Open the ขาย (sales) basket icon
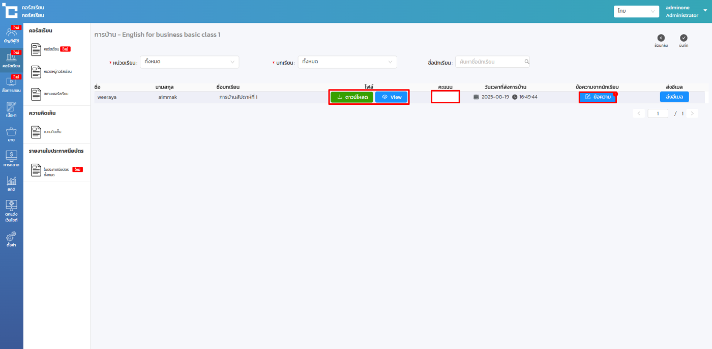Viewport: 712px width, 349px height. point(11,134)
